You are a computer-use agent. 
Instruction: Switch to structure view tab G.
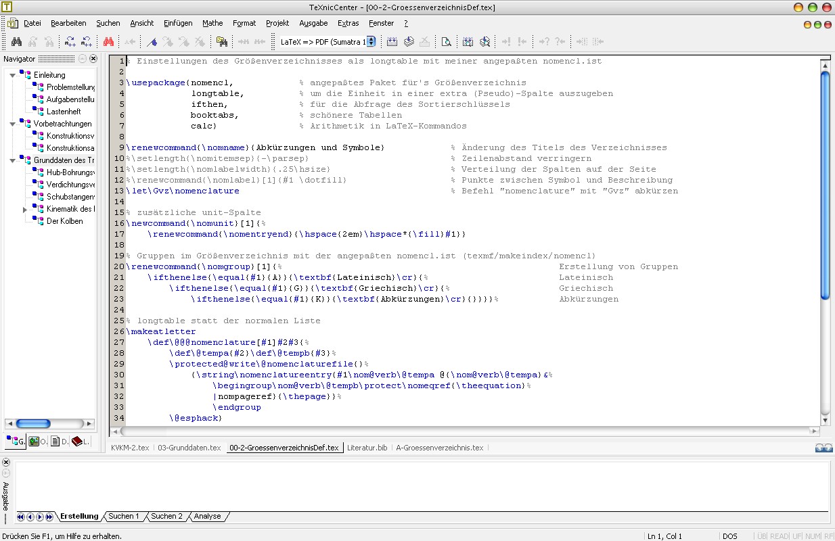tap(16, 442)
